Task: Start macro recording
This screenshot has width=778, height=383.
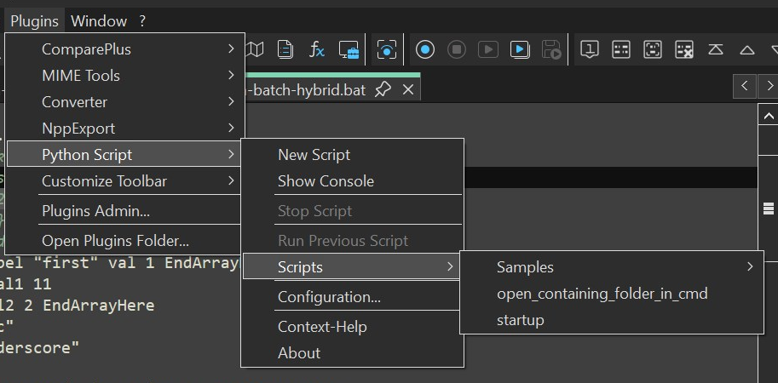Action: coord(425,50)
